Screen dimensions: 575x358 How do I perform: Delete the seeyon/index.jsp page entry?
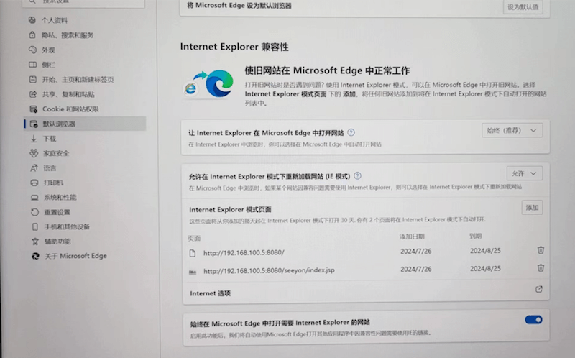[x=540, y=268]
